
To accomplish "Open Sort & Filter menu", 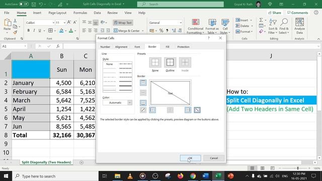I will (x=273, y=26).
